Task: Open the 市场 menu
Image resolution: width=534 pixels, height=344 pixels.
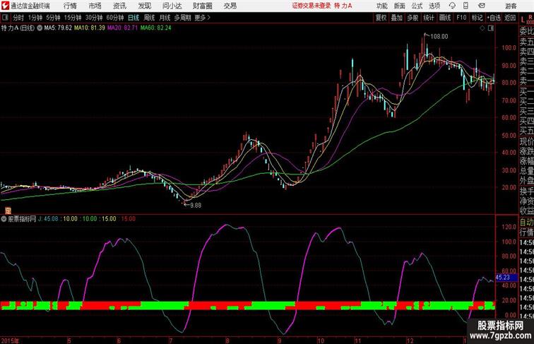Action: point(95,6)
